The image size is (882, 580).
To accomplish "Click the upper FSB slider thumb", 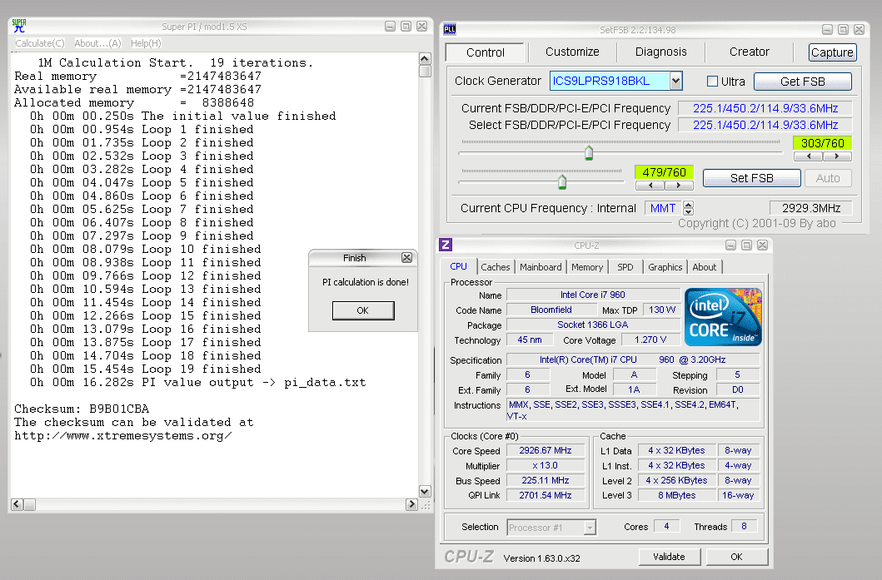I will click(588, 153).
